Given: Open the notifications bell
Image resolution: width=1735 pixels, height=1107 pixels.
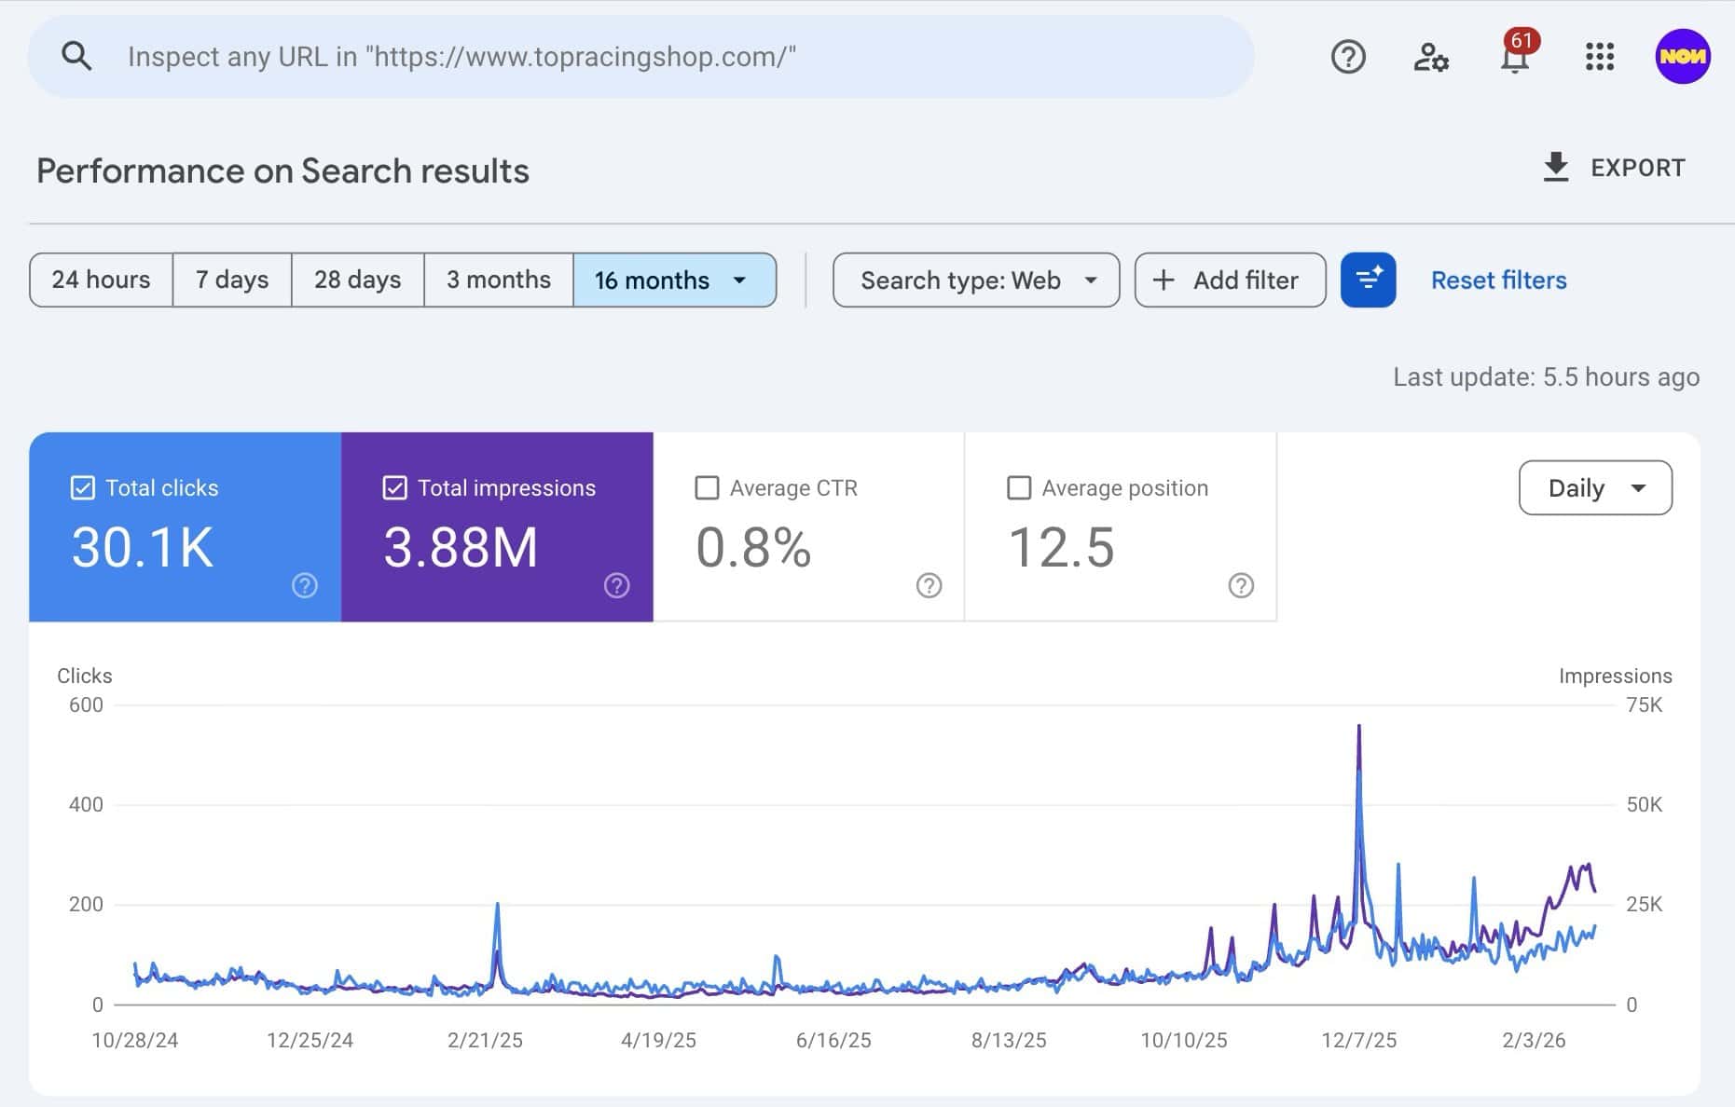Looking at the screenshot, I should click(1514, 58).
